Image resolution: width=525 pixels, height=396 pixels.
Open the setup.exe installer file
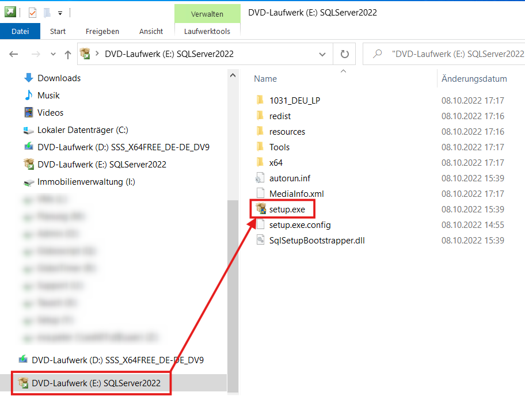pyautogui.click(x=287, y=209)
